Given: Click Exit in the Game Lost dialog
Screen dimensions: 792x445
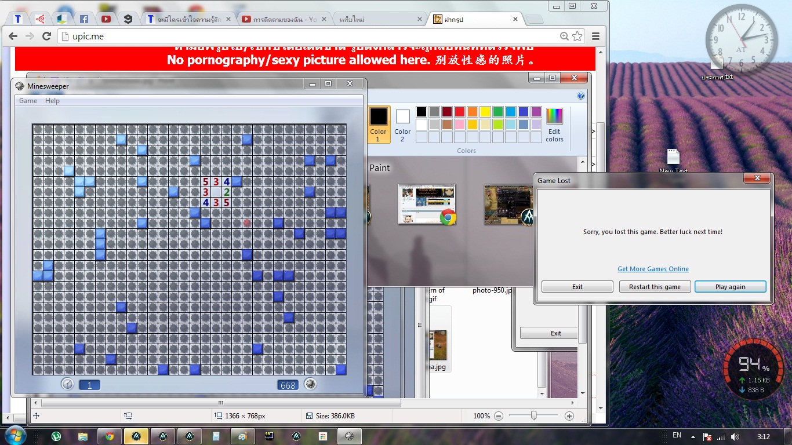Looking at the screenshot, I should pos(577,287).
